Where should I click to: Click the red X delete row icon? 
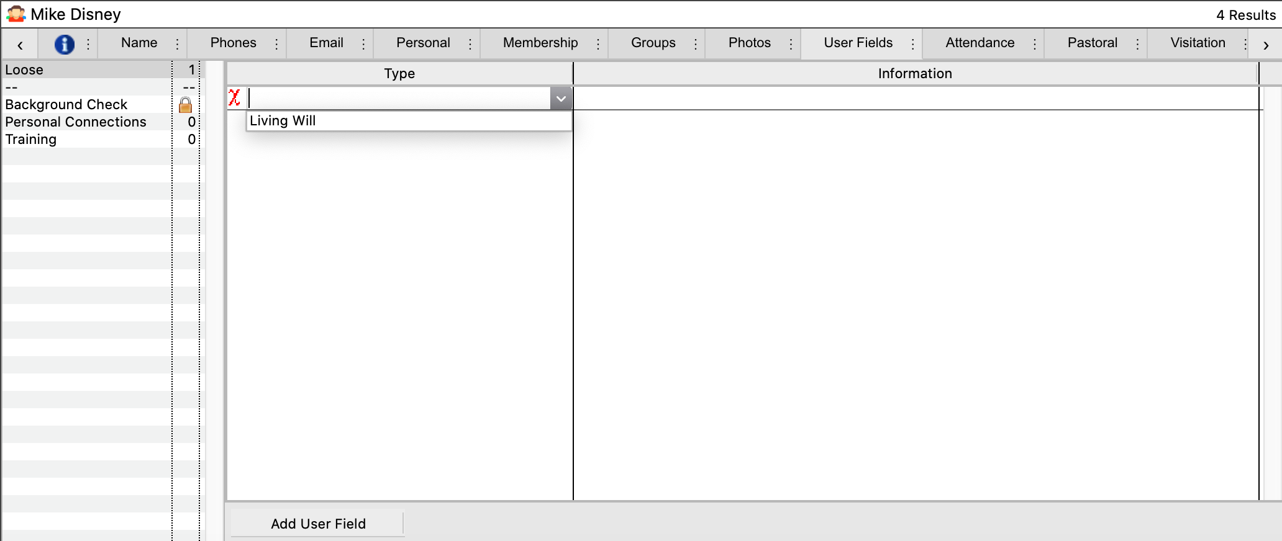coord(235,98)
